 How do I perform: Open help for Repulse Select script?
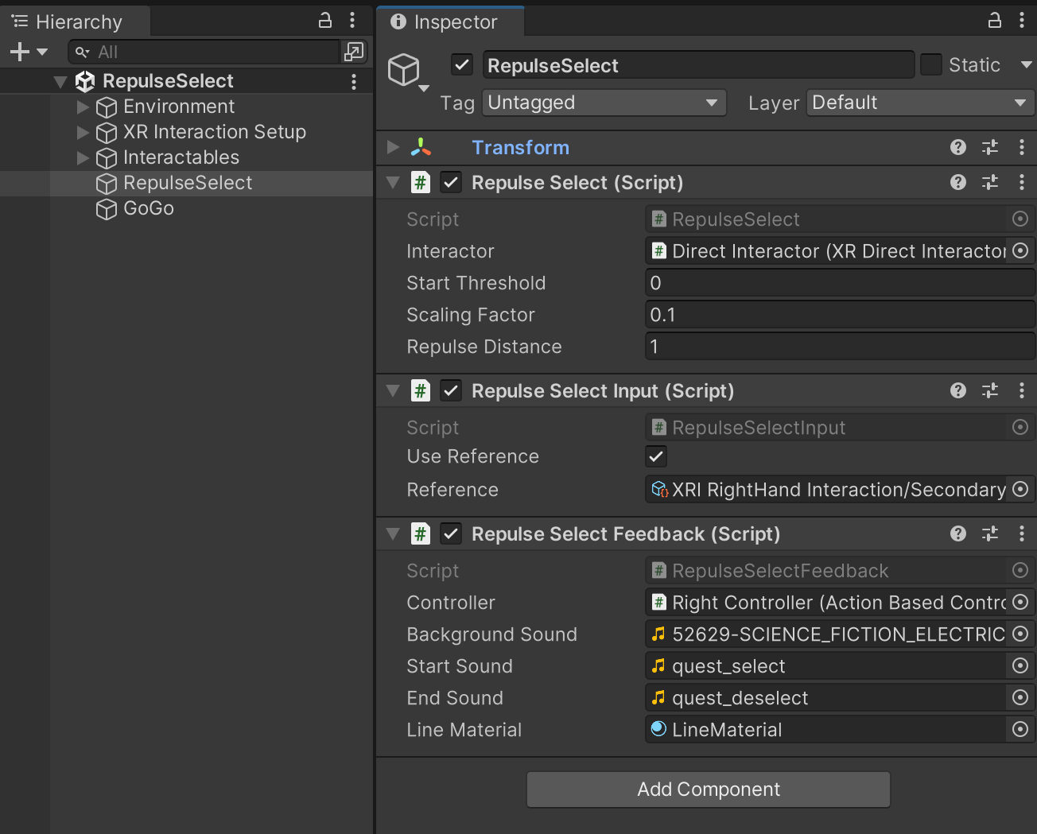[958, 183]
